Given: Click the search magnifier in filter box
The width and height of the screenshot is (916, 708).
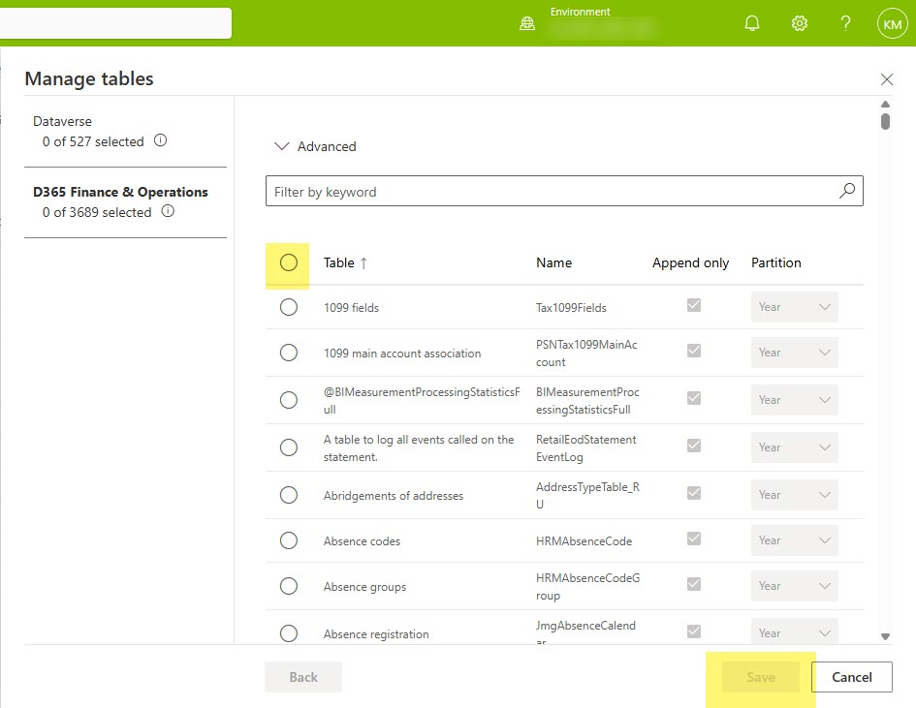Looking at the screenshot, I should point(847,191).
